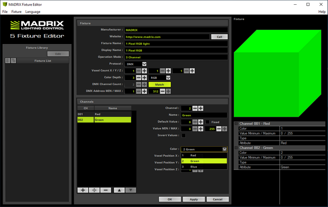328x207 pixels.
Task: Click the Website URL input field
Action: pos(167,37)
